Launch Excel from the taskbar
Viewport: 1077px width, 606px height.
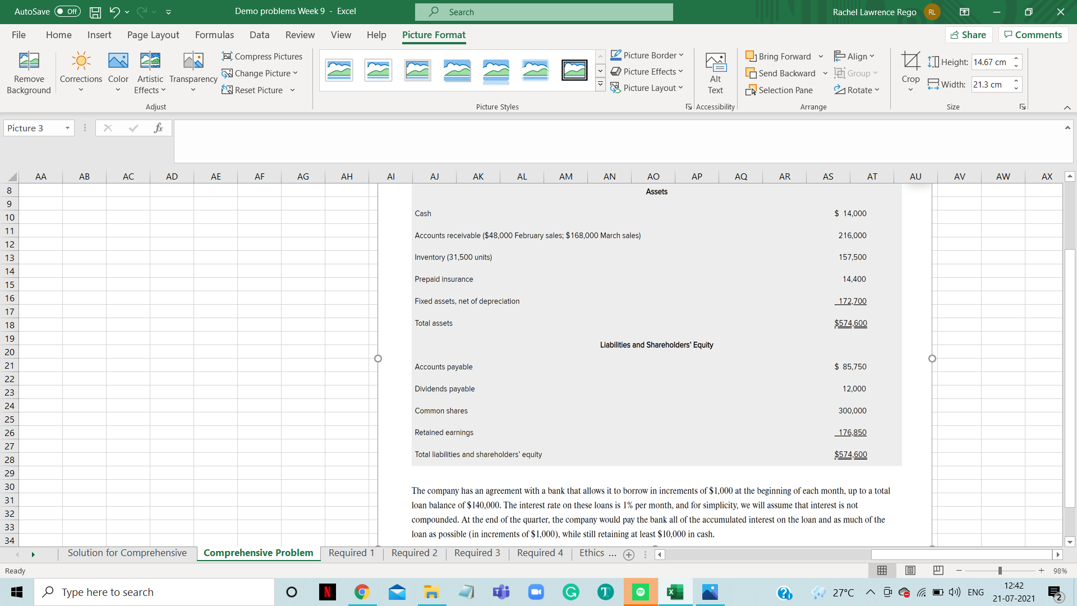675,592
